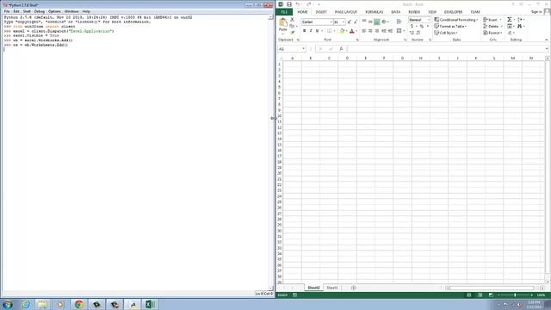Screen dimensions: 551x310
Task: Open the Borders dropdown arrow
Action: (334, 31)
